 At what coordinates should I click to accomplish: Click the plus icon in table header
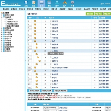37,18
